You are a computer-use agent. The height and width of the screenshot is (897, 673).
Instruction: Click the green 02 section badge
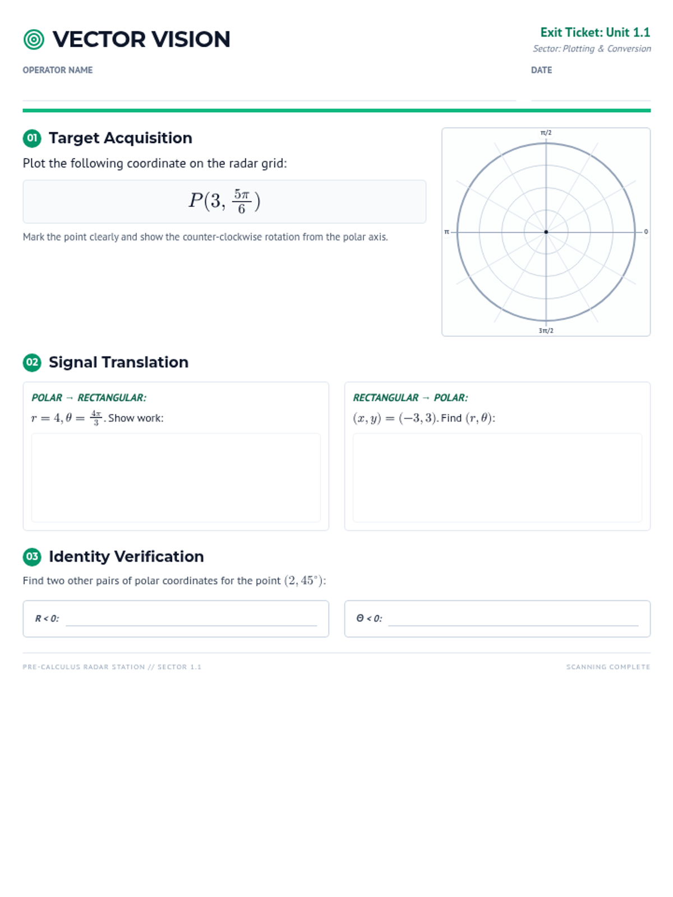click(32, 362)
